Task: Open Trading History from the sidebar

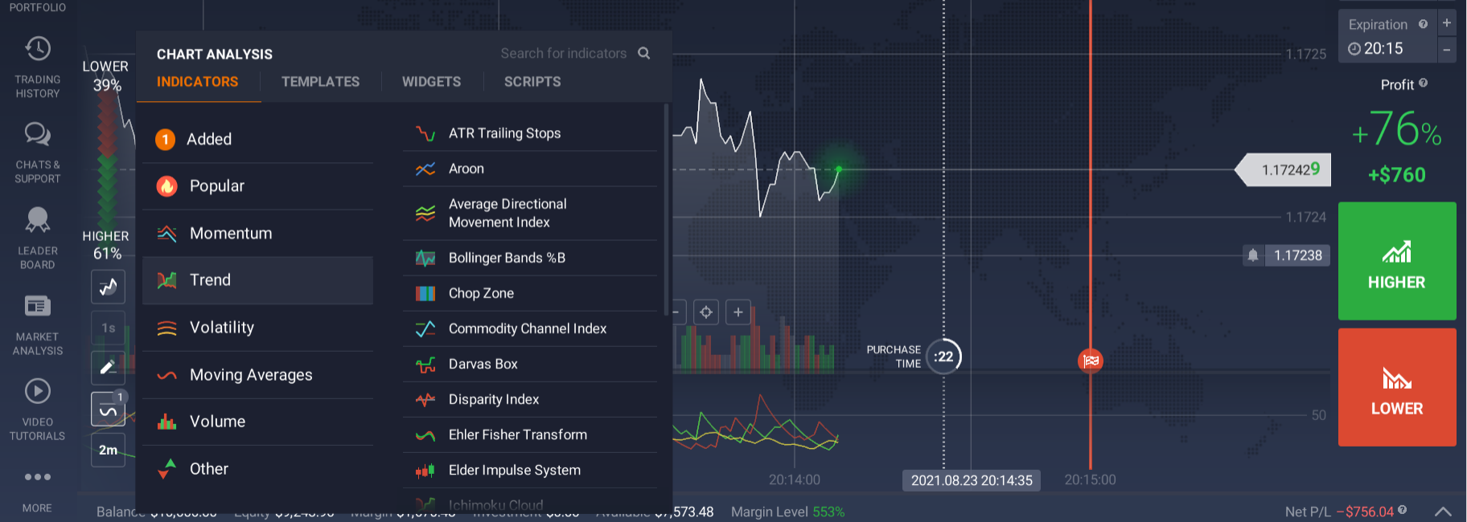Action: pyautogui.click(x=38, y=67)
